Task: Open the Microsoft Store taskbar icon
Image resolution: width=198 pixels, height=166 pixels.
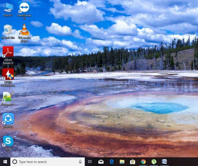Action: click(x=133, y=162)
